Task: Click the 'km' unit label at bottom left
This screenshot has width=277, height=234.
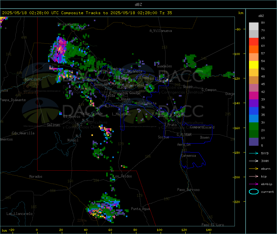Action: 4,231
